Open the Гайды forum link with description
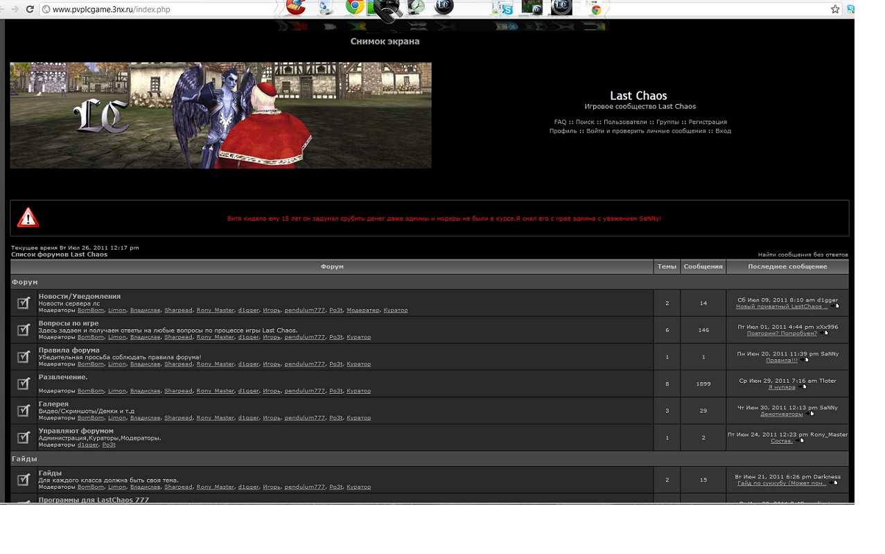Image resolution: width=885 pixels, height=554 pixels. (50, 473)
